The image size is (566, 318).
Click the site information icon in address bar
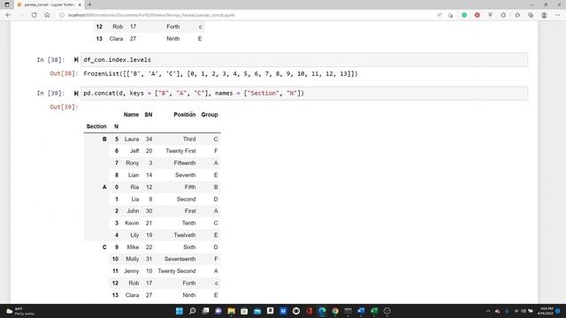click(x=62, y=15)
